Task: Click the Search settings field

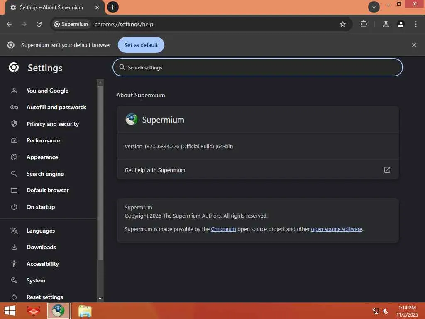Action: (x=257, y=67)
